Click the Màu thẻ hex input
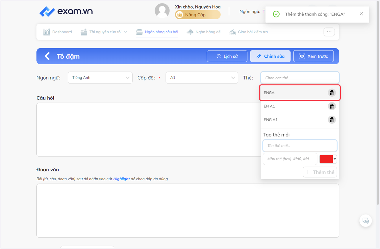Viewport: 380px width, 249px height. point(290,159)
